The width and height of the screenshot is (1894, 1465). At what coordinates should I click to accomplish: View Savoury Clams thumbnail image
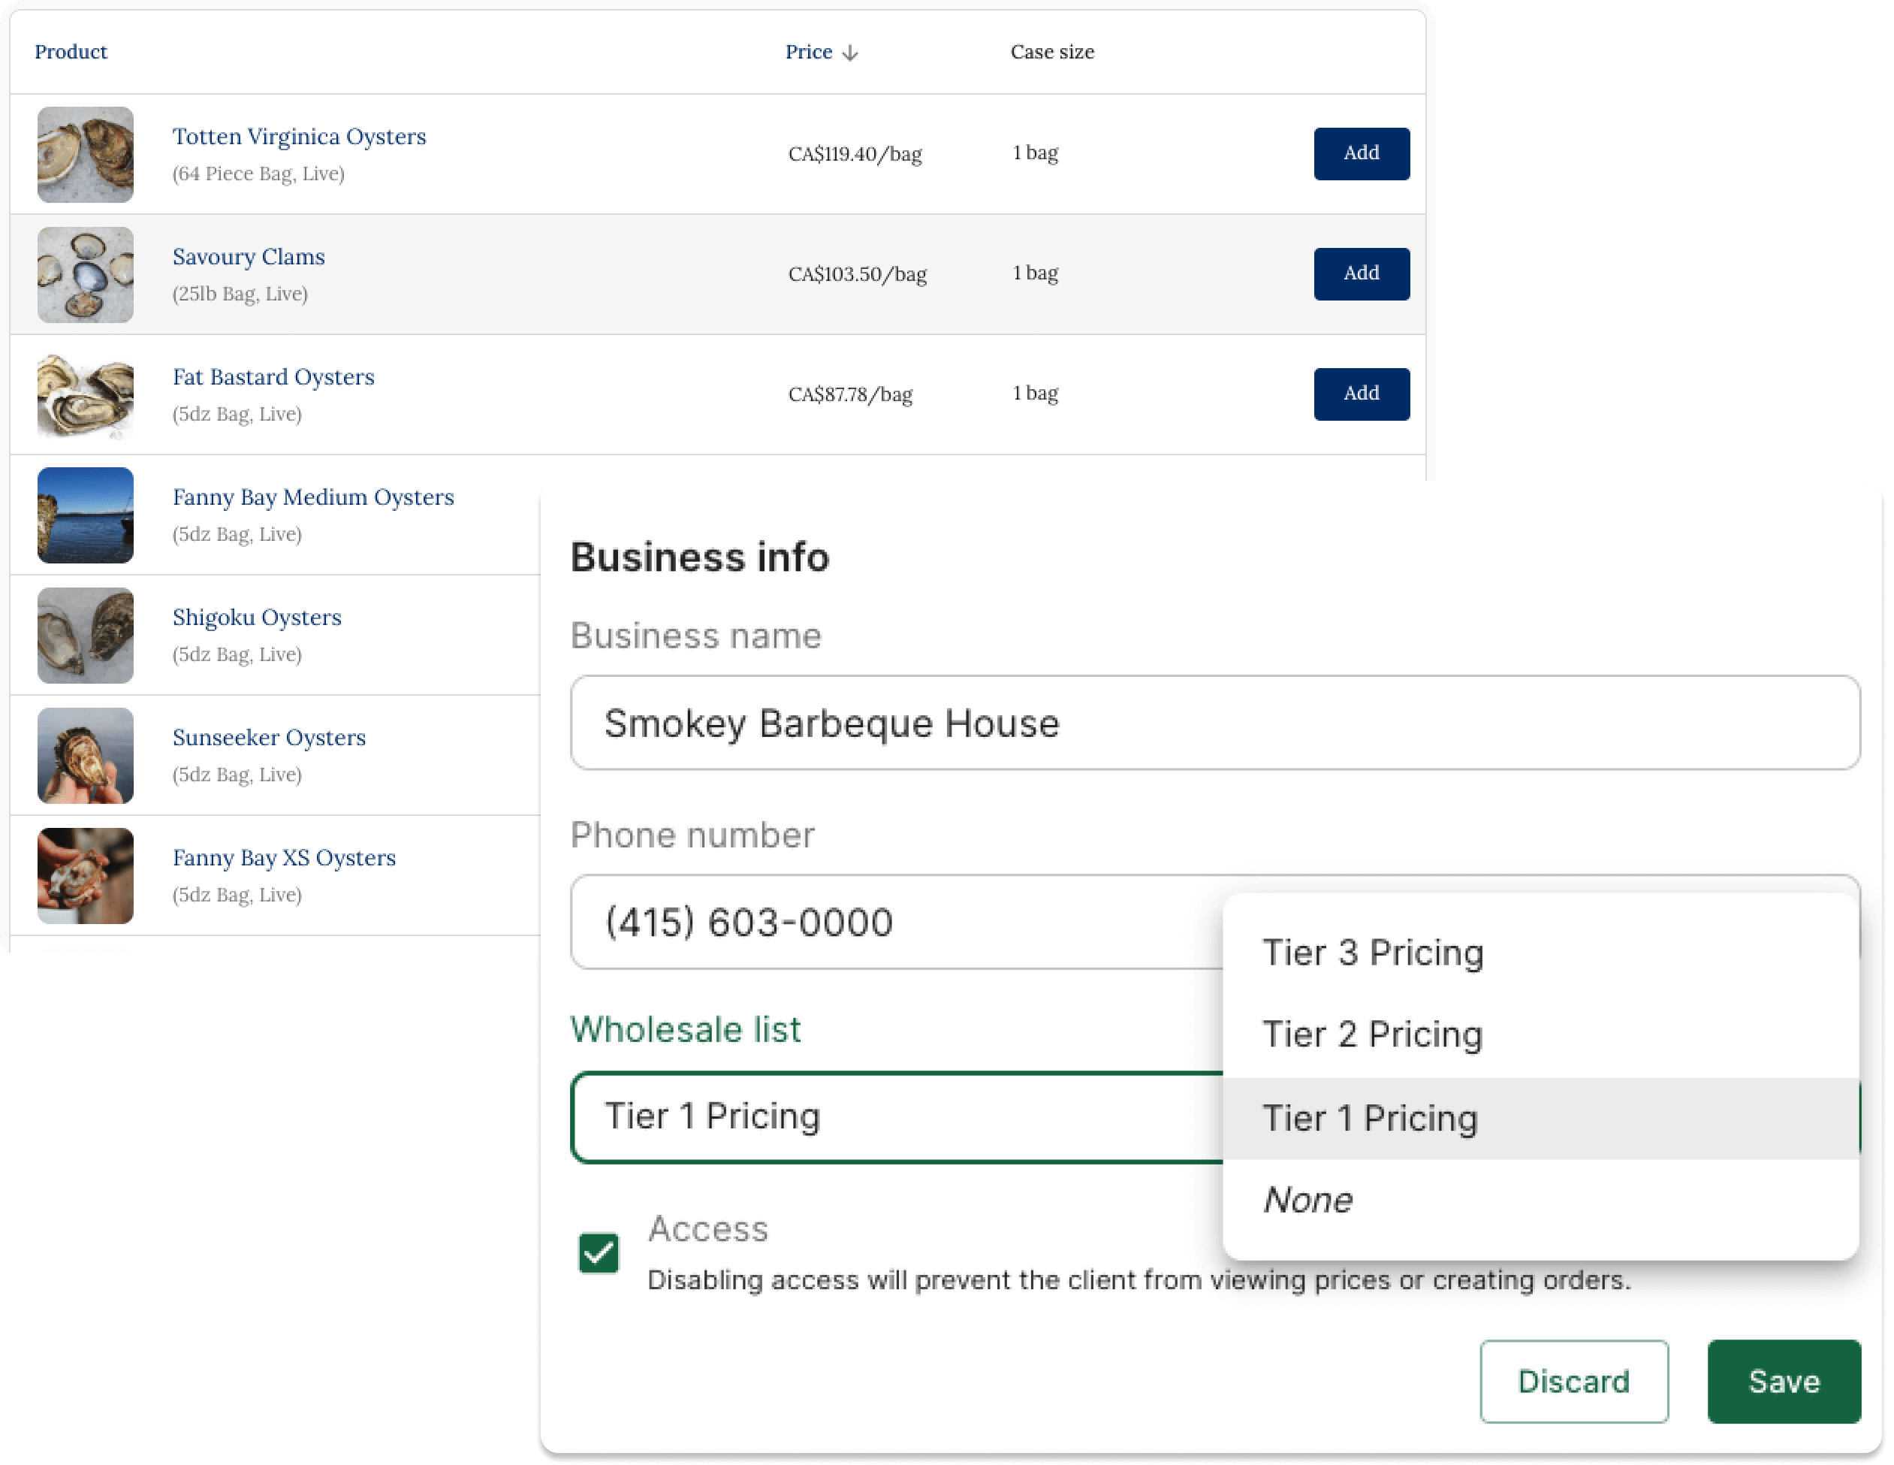coord(85,275)
